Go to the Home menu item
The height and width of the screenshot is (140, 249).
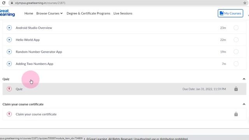pos(28,13)
